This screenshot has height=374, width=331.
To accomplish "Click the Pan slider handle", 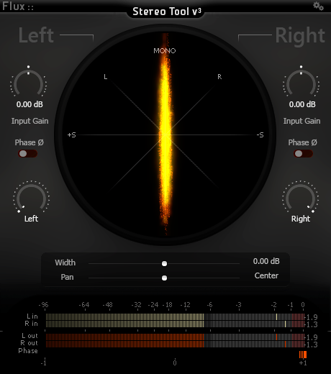I will click(164, 278).
